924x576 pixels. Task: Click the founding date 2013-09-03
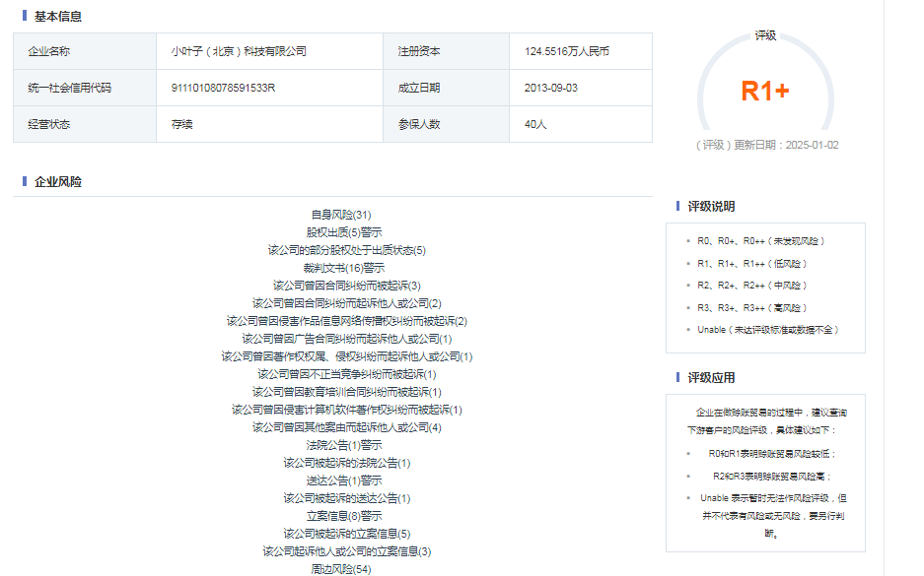click(551, 88)
